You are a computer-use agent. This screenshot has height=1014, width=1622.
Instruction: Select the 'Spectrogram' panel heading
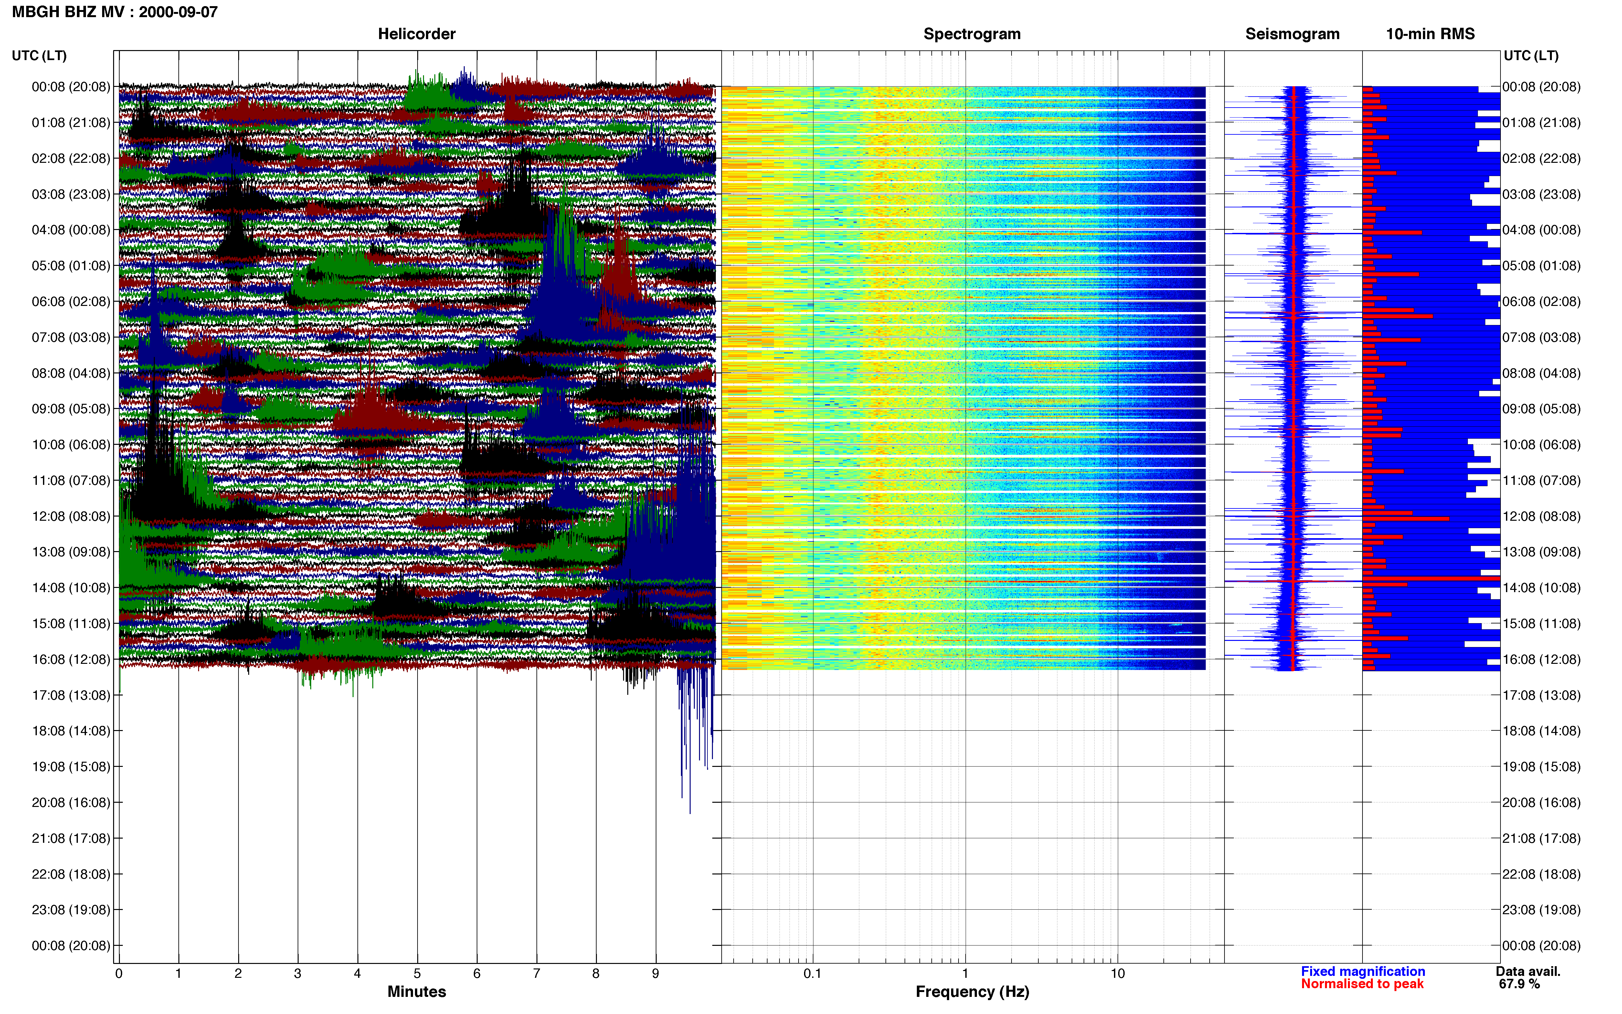pyautogui.click(x=972, y=34)
